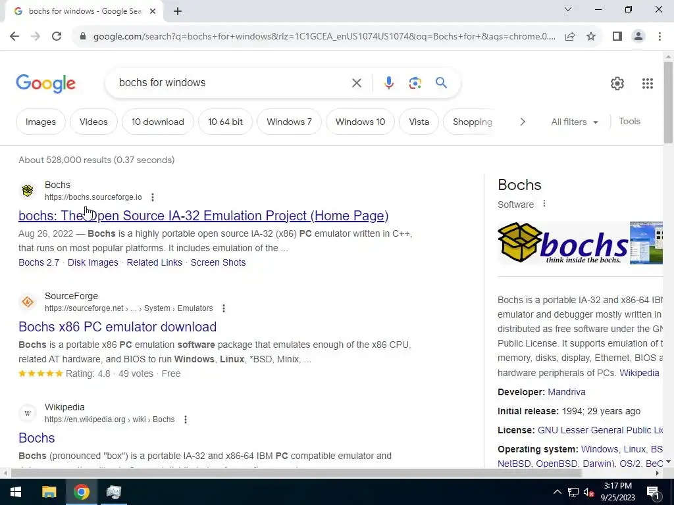
Task: Go to the Google home logo
Action: coord(45,84)
